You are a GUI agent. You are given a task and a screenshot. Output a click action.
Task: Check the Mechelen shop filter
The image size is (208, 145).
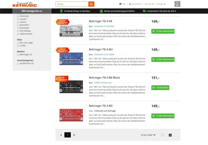pyautogui.click(x=18, y=25)
